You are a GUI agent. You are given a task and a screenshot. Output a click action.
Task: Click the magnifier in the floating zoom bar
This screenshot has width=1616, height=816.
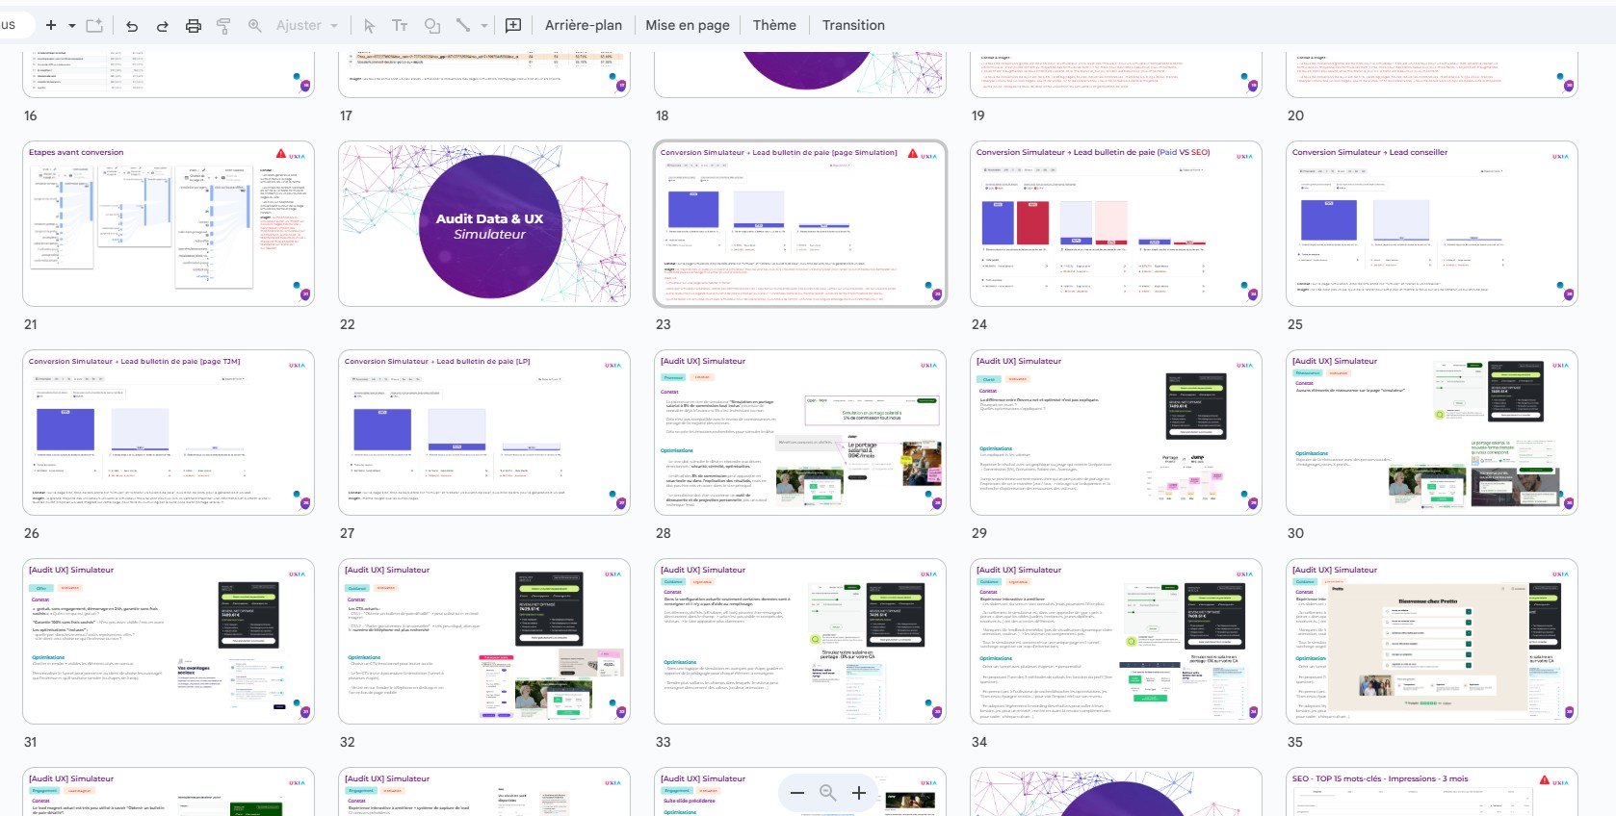[x=828, y=793]
